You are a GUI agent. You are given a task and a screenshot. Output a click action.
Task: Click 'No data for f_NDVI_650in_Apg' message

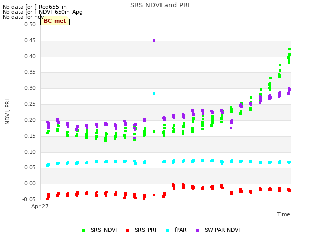pyautogui.click(x=43, y=12)
